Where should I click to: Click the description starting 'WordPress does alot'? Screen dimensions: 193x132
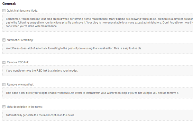74,48
